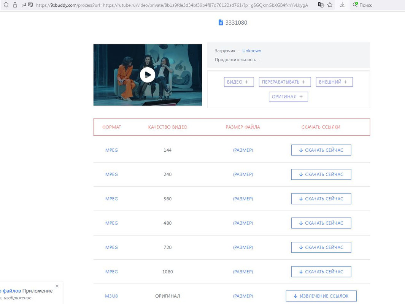Download the MPEG 360 video
Image resolution: width=405 pixels, height=304 pixels.
coord(321,199)
